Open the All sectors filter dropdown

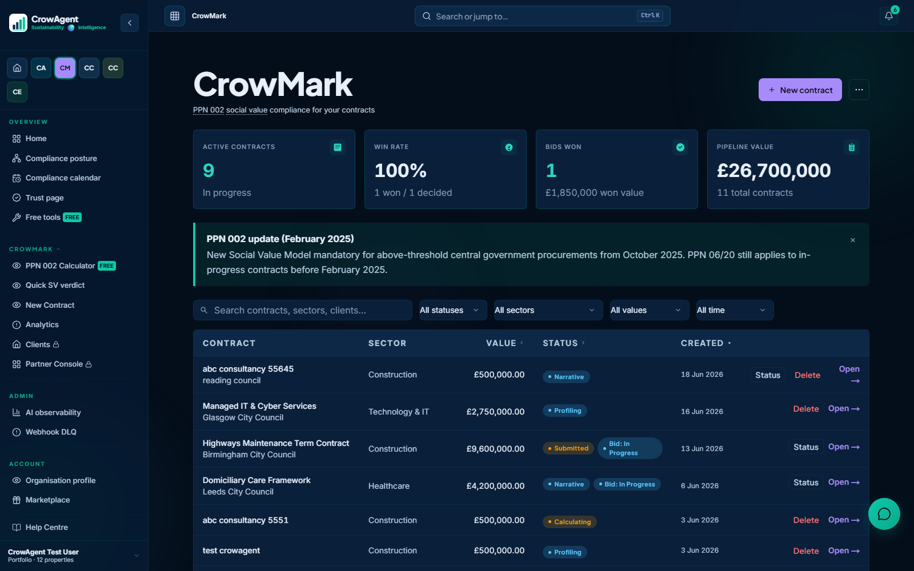pos(548,310)
